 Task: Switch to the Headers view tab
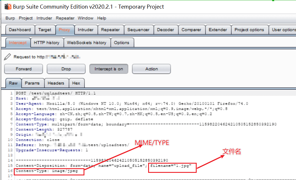(x=56, y=83)
